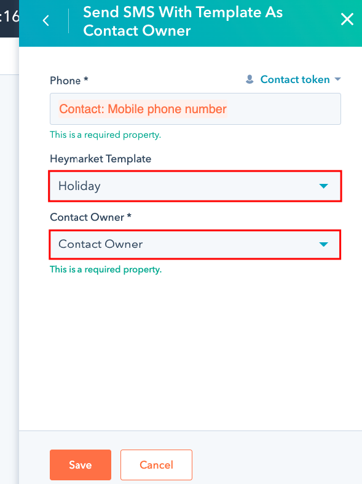Click the Send SMS With Template header title

pyautogui.click(x=183, y=22)
